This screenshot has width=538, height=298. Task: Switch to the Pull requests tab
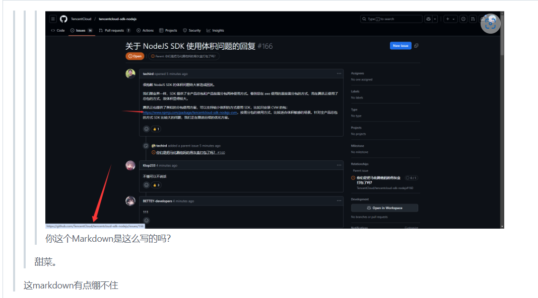114,31
